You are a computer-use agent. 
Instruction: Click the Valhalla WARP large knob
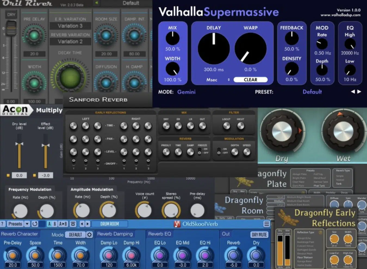coord(250,48)
